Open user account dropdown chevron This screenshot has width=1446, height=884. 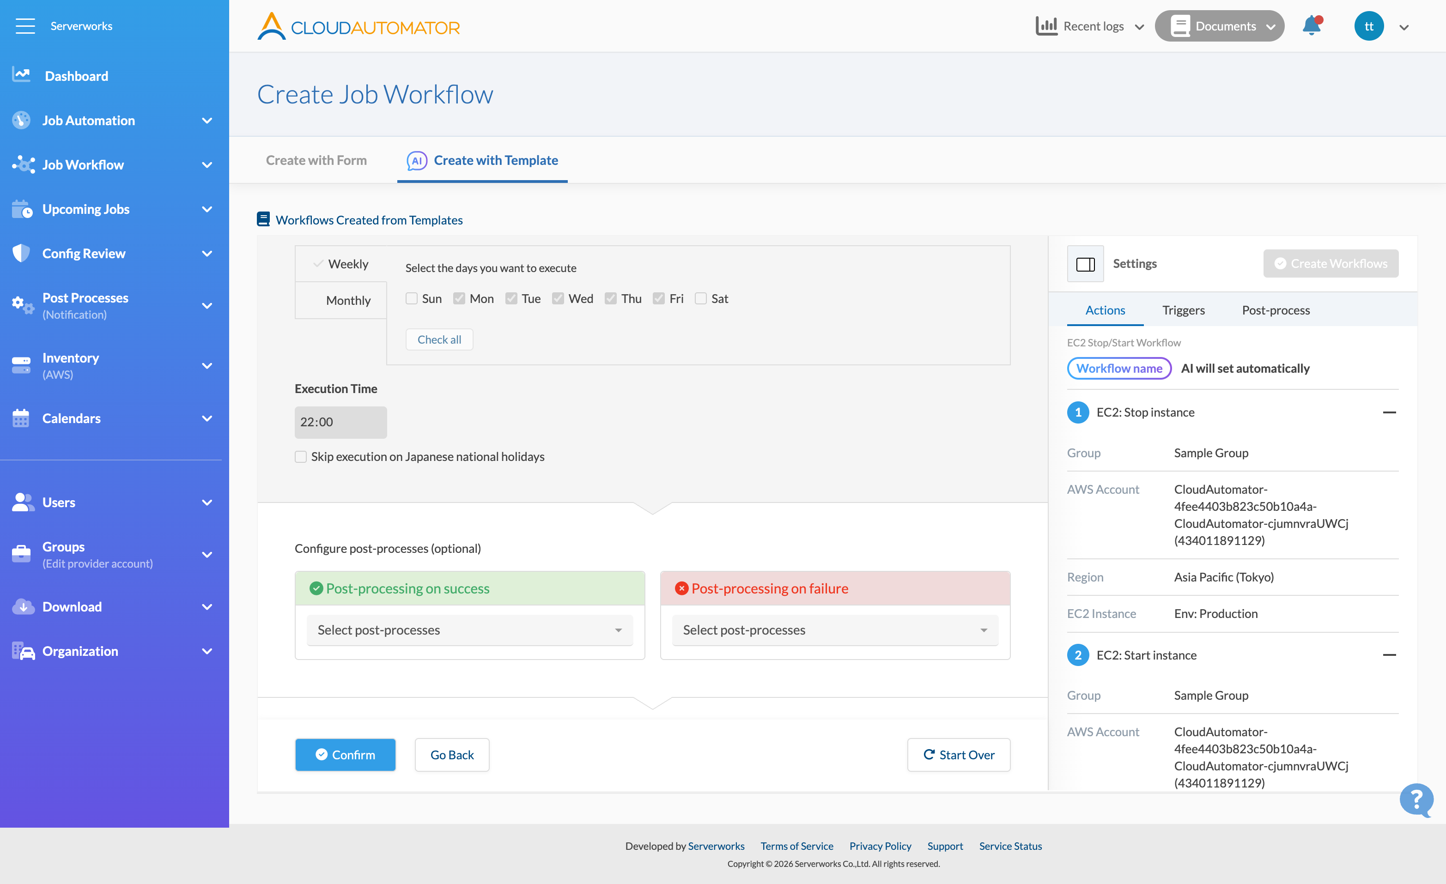(1404, 27)
